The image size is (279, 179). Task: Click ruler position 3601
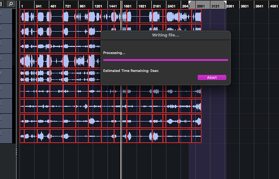[x=245, y=6]
